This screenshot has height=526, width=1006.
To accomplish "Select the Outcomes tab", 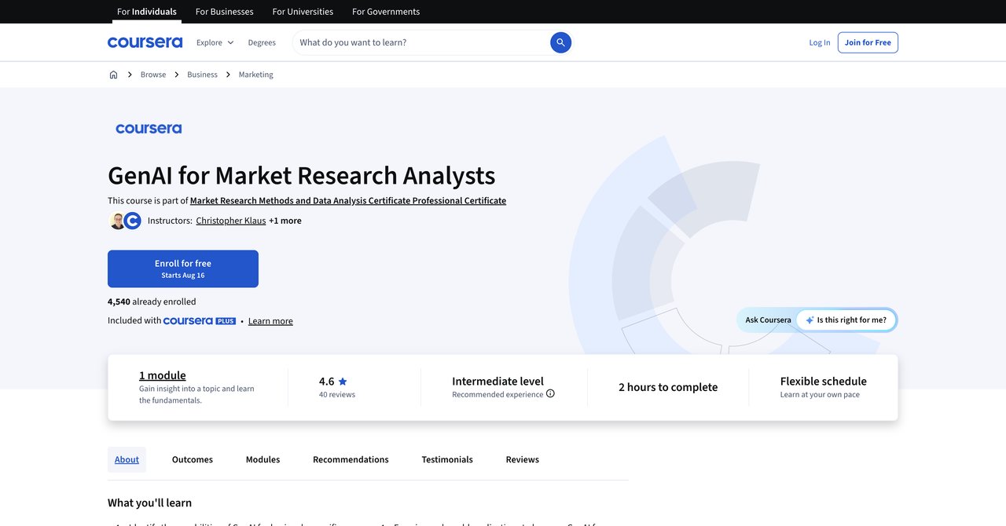I will pyautogui.click(x=193, y=460).
